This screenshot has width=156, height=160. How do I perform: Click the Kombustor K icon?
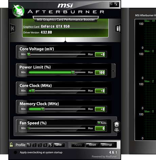(x=13, y=28)
